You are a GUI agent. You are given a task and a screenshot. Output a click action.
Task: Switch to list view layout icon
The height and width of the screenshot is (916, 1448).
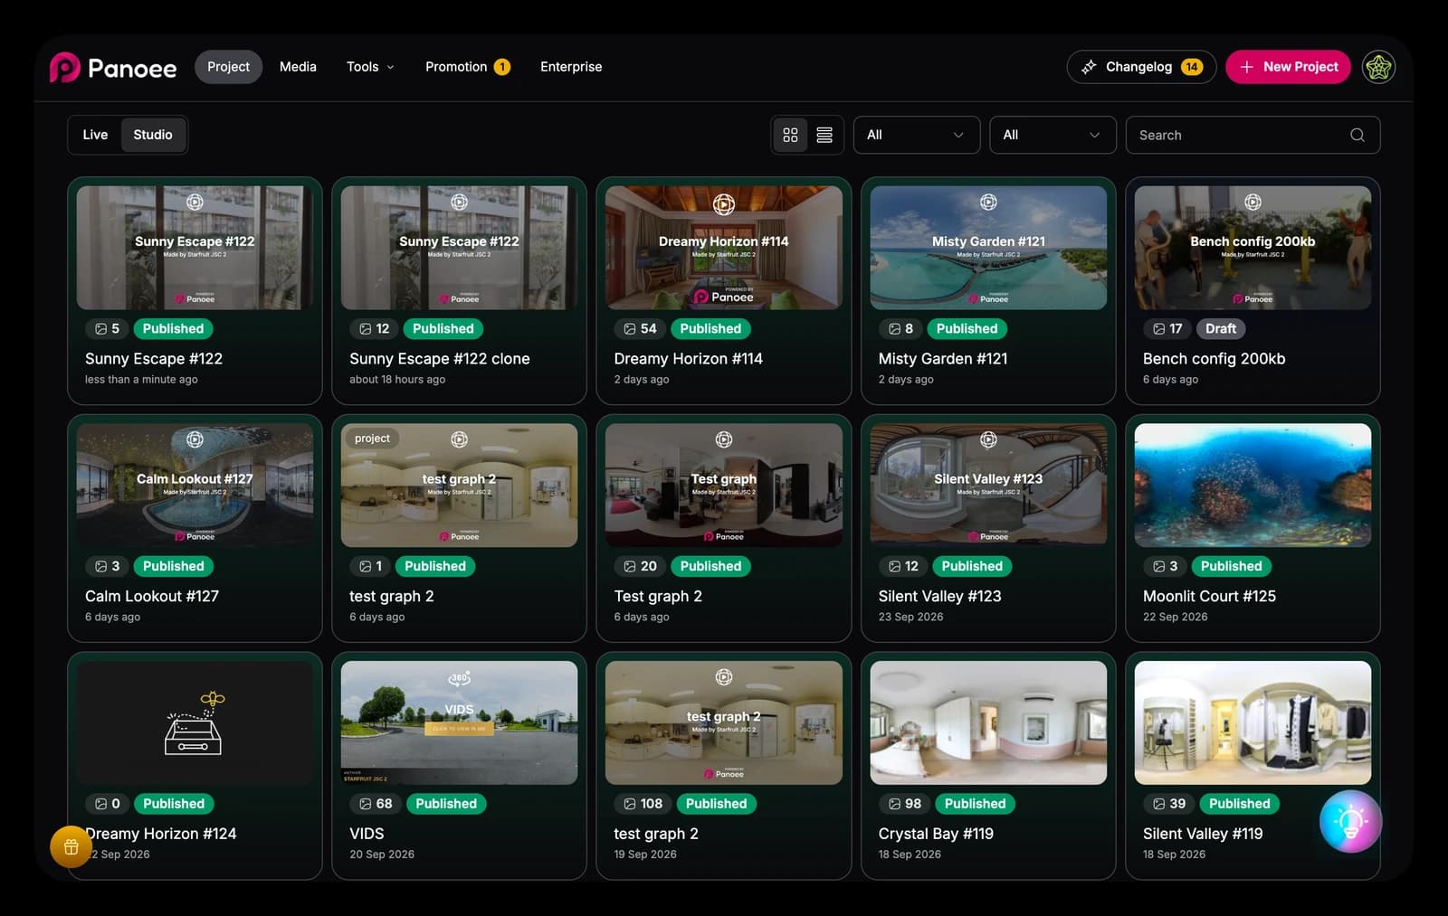(824, 135)
